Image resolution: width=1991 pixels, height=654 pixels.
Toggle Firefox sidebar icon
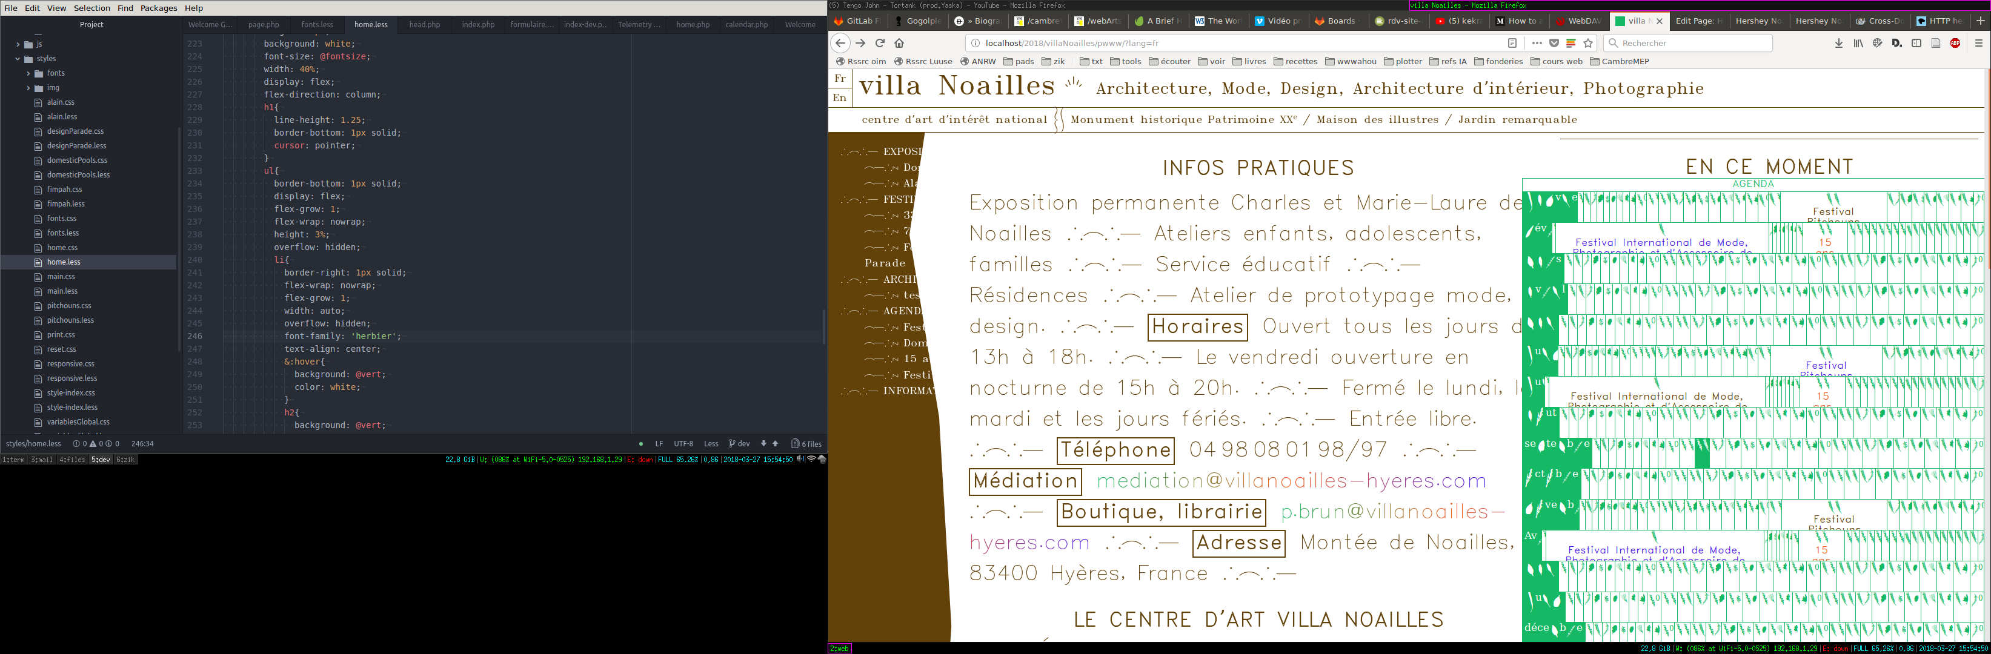click(1916, 43)
